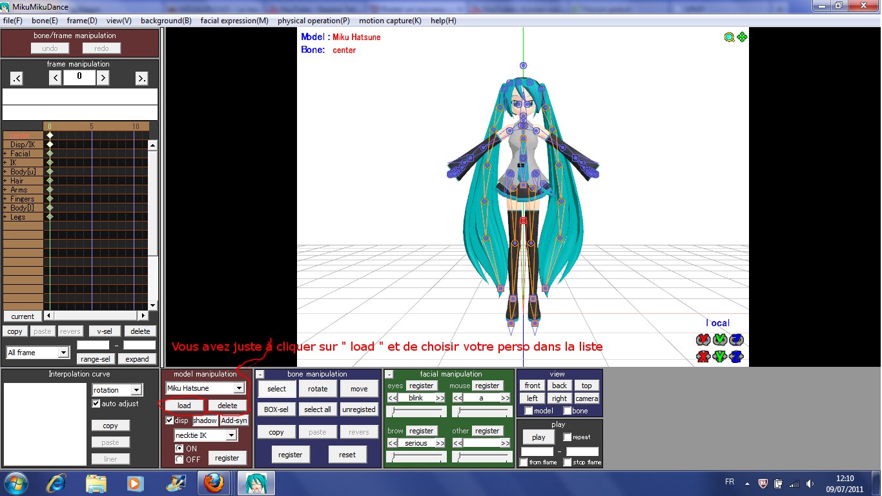Viewport: 882px width, 496px height.
Task: Select the IK OFF radio button
Action: 179,459
